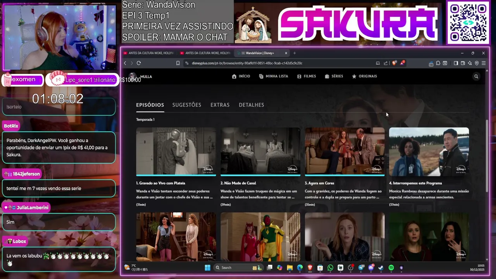Play episode 1 Gravado ao Vivo com Plateia thumbnail
The height and width of the screenshot is (279, 496).
[176, 152]
